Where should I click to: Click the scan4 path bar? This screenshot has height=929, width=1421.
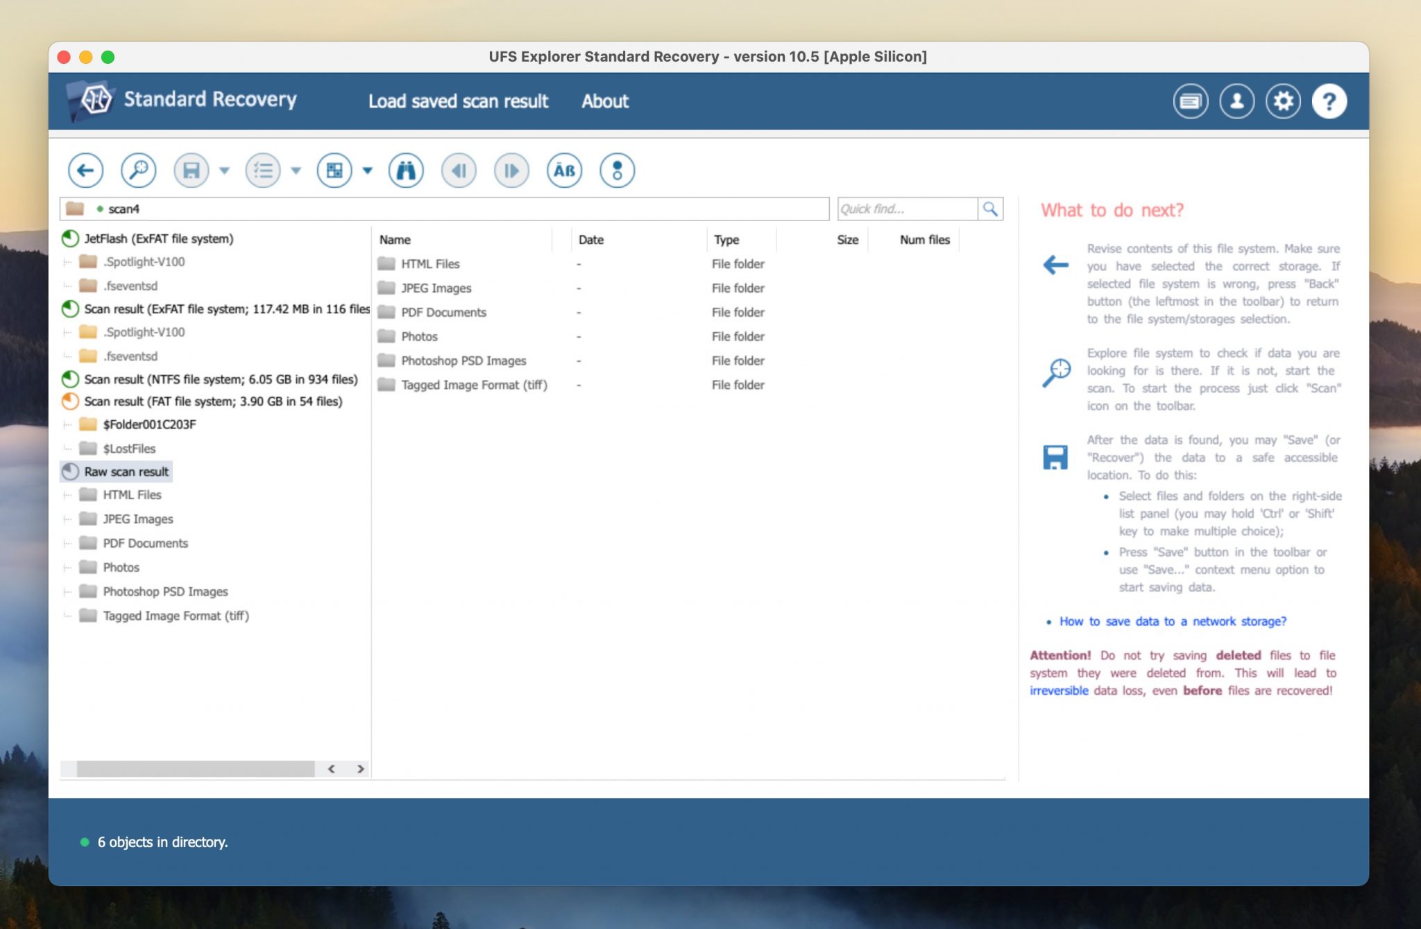[x=444, y=209]
